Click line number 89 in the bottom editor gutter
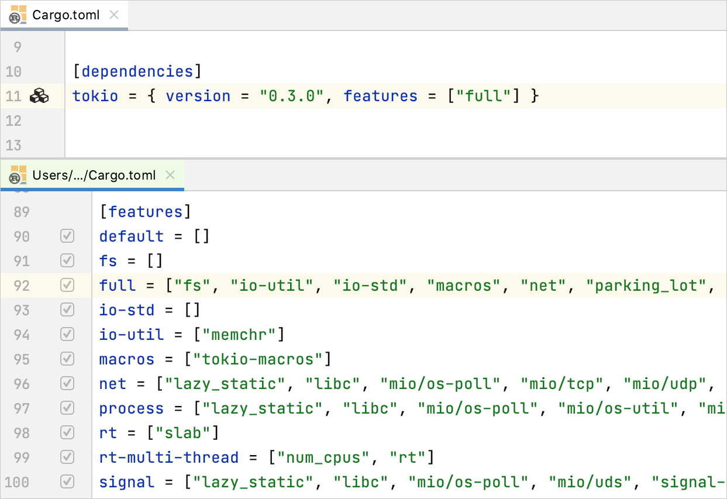727x499 pixels. (22, 212)
